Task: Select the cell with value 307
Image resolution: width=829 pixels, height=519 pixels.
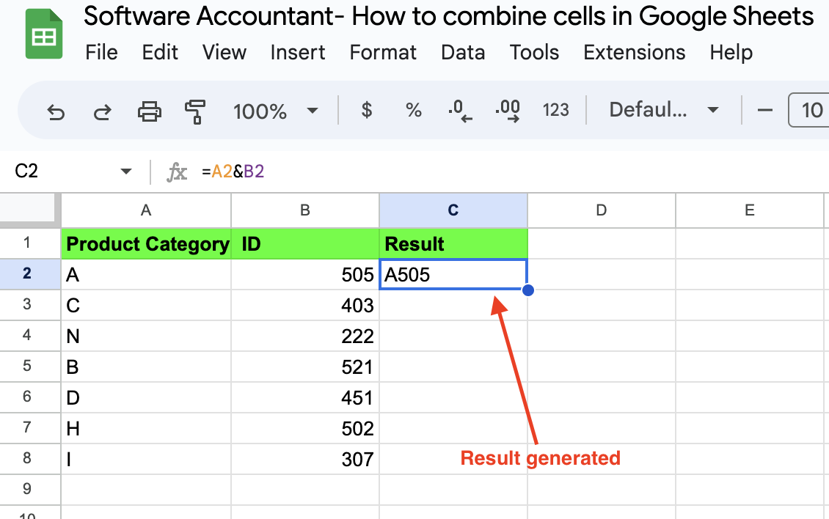Action: pos(305,459)
